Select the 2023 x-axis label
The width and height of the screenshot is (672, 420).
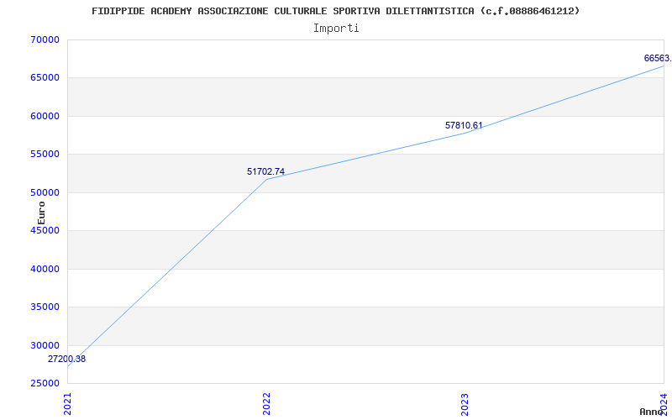click(x=465, y=404)
